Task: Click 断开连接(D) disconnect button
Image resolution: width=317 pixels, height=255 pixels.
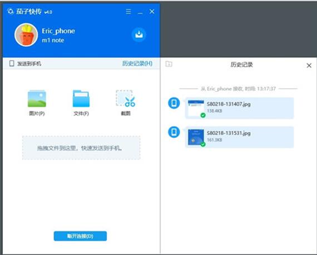Action: (x=80, y=236)
